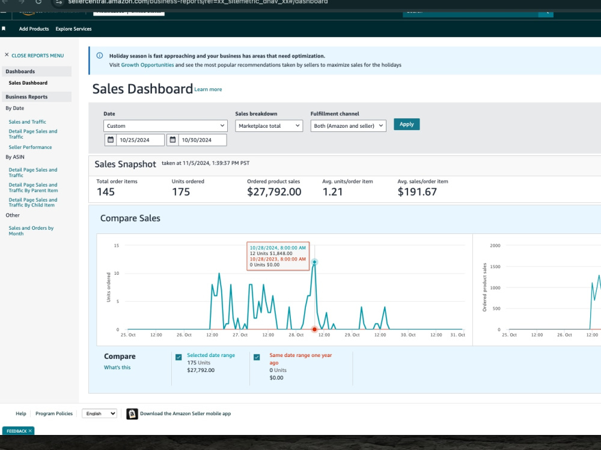Click the Apply button

coord(407,124)
